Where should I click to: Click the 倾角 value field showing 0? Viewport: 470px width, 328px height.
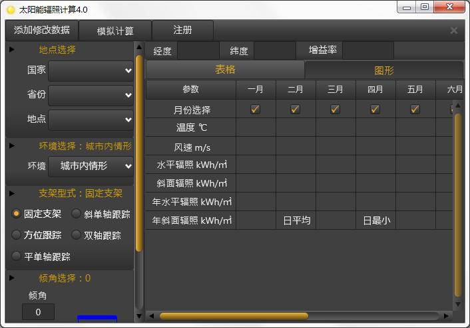click(39, 312)
